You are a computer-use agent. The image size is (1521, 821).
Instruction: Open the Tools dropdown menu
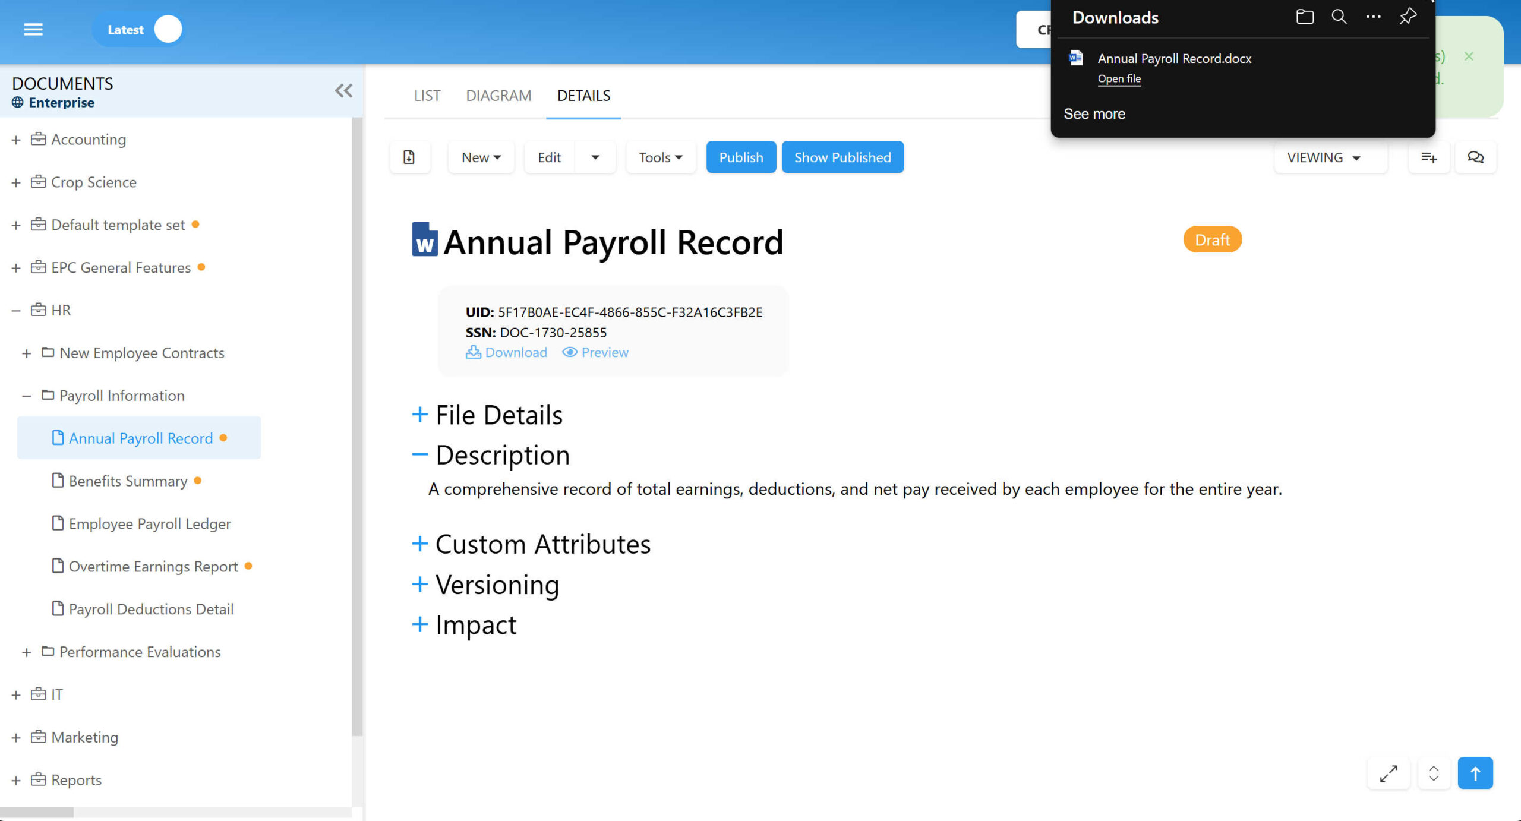pos(660,157)
